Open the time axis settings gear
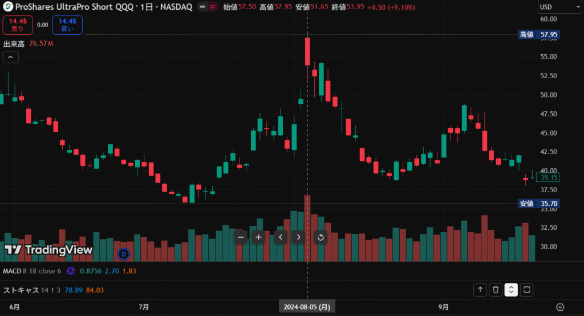 coord(560,307)
